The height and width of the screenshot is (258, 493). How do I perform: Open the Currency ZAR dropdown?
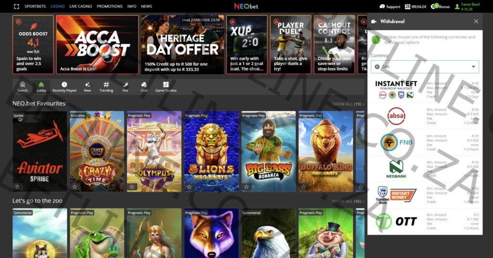[x=425, y=66]
